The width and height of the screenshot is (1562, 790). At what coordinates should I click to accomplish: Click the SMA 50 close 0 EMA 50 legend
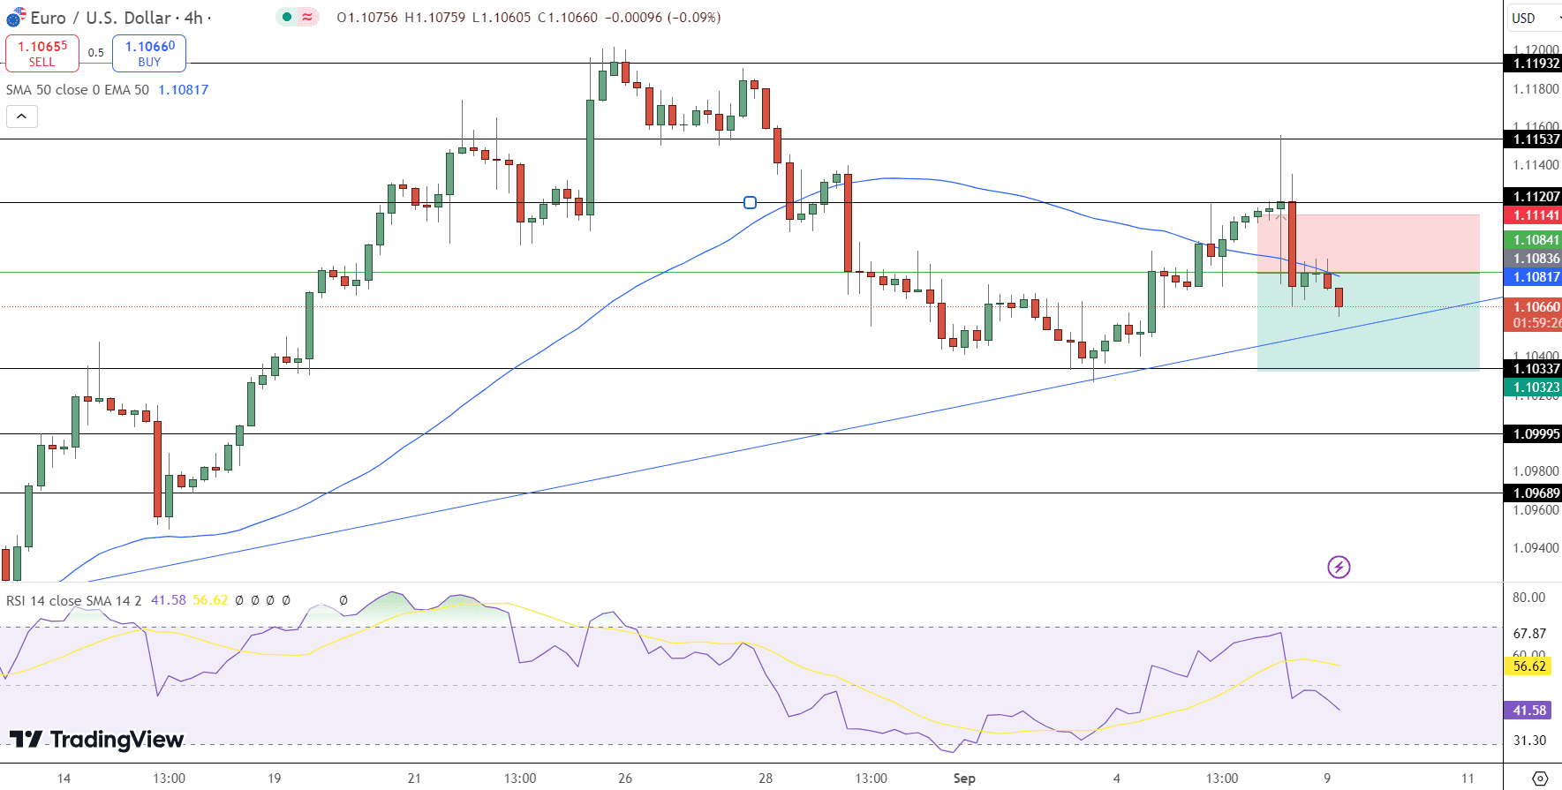pyautogui.click(x=78, y=90)
